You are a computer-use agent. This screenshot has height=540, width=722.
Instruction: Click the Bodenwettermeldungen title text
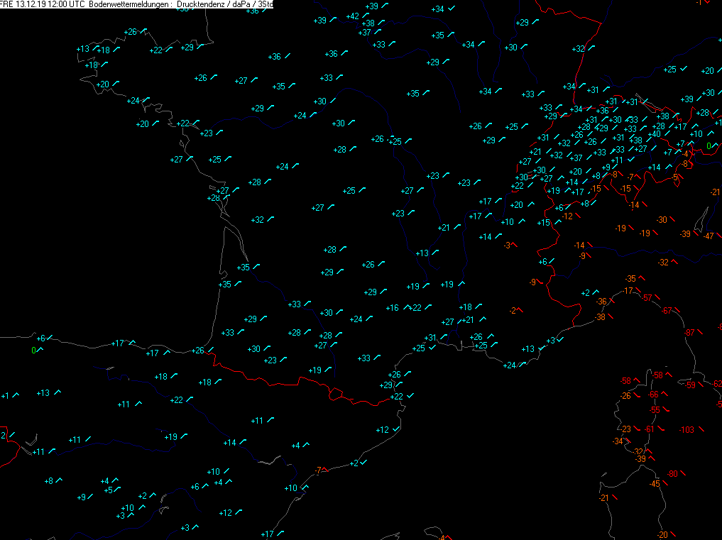coord(131,4)
